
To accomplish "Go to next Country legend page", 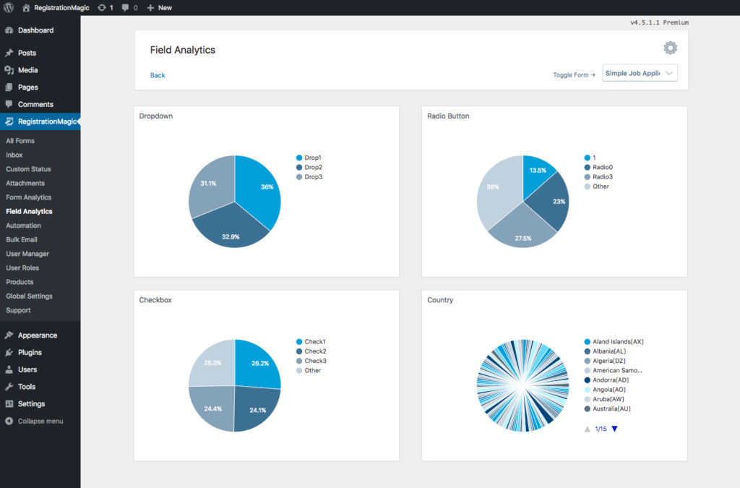I will pos(614,429).
